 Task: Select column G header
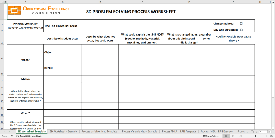pos(233,2)
